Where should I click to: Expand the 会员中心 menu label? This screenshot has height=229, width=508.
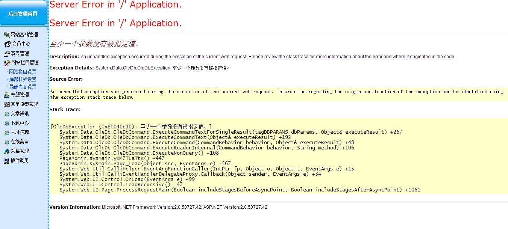point(21,44)
